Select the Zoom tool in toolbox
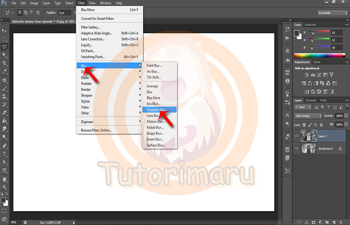This screenshot has height=225, width=350. tap(4, 187)
